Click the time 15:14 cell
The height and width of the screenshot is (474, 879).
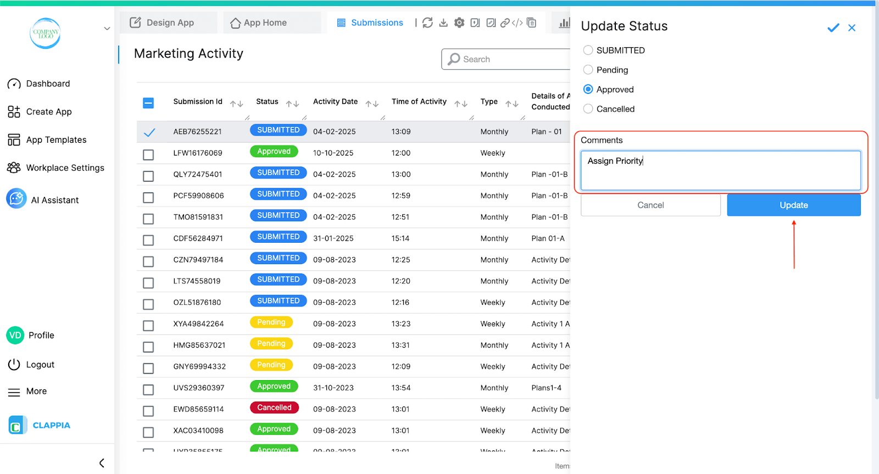point(400,238)
